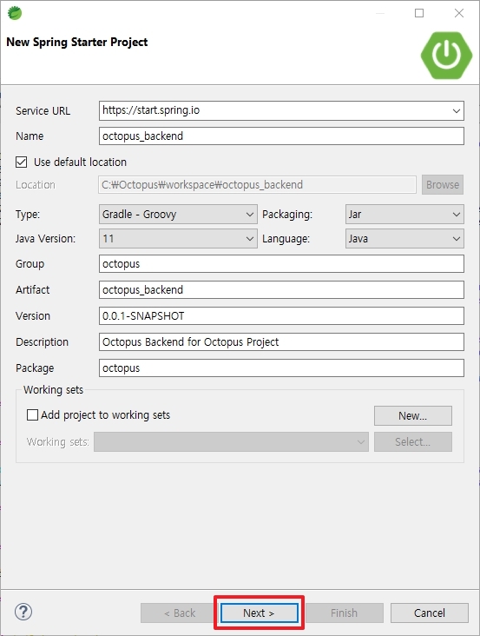Open the Type dropdown showing Gradle - Groovy
Screen dimensions: 480x636
(x=178, y=214)
